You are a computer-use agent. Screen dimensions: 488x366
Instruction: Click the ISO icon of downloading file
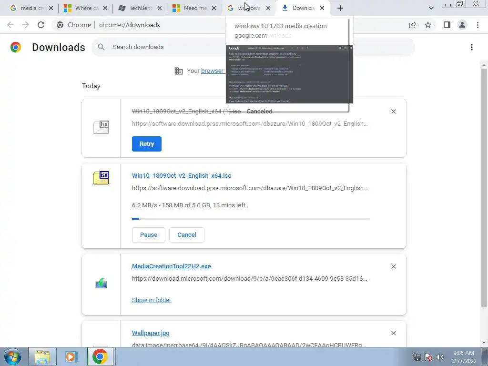(101, 178)
